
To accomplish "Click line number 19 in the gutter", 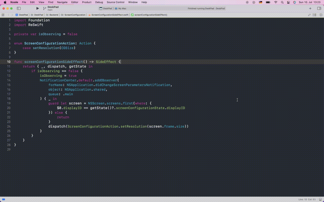I will pyautogui.click(x=9, y=103).
